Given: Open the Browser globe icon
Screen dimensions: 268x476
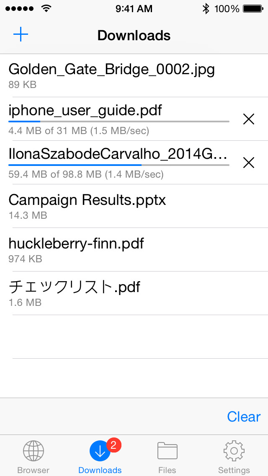Looking at the screenshot, I should pos(33,450).
